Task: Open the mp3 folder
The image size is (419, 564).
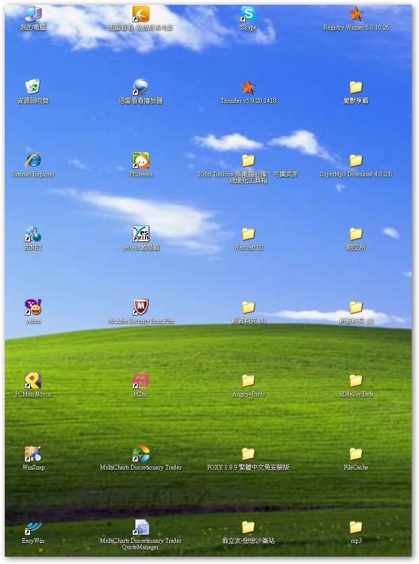Action: (x=356, y=528)
